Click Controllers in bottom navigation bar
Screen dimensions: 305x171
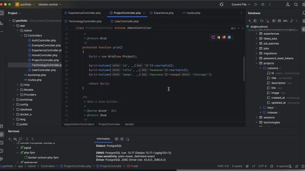click(48, 166)
